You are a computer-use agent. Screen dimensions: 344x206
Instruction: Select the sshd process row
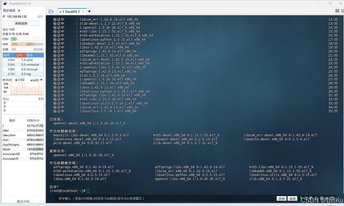[x=23, y=60]
